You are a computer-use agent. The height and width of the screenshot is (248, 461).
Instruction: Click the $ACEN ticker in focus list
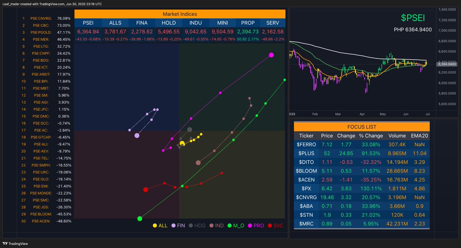pos(306,180)
